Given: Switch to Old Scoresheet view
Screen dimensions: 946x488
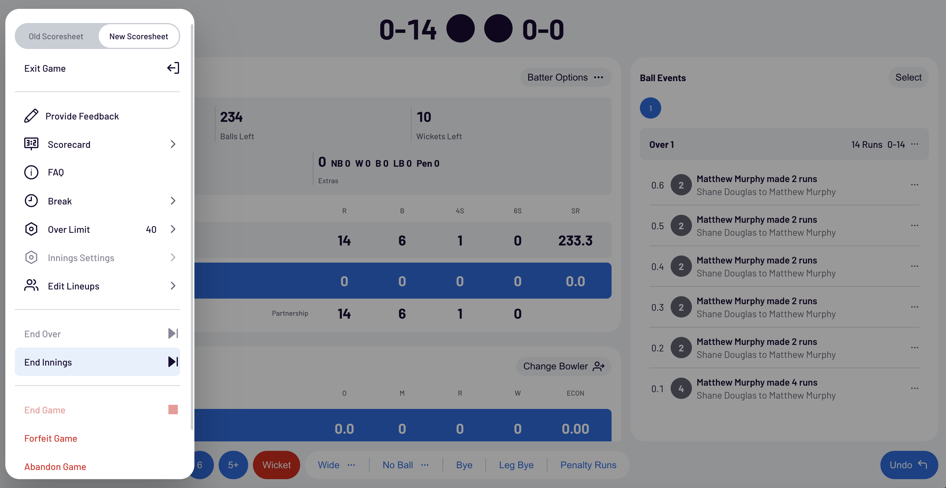Looking at the screenshot, I should (x=56, y=36).
